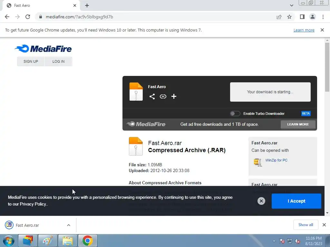The width and height of the screenshot is (330, 247).
Task: Click the taskbar clock
Action: tap(314, 241)
